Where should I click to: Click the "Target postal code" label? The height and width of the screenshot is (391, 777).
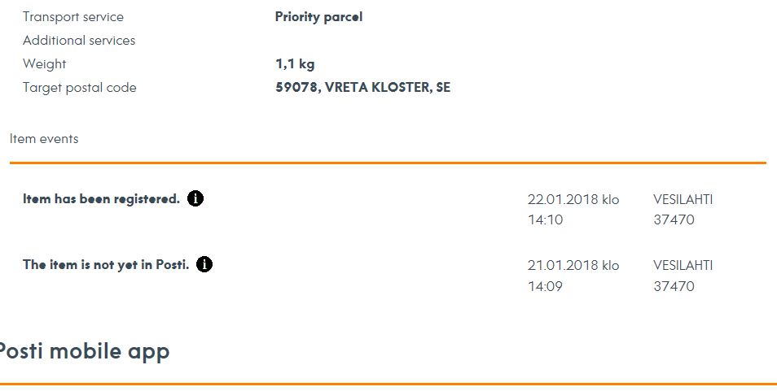[80, 88]
